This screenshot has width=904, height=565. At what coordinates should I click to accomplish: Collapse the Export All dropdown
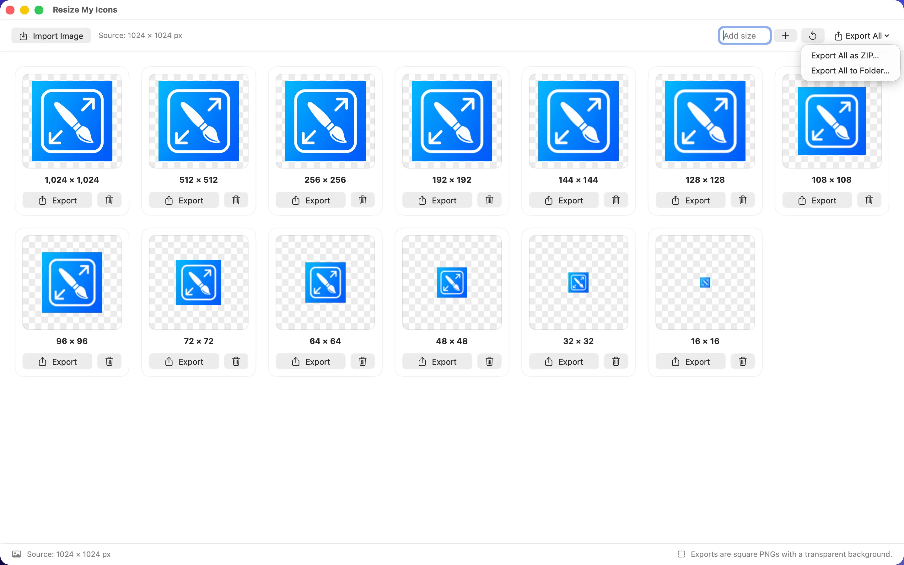pyautogui.click(x=862, y=35)
